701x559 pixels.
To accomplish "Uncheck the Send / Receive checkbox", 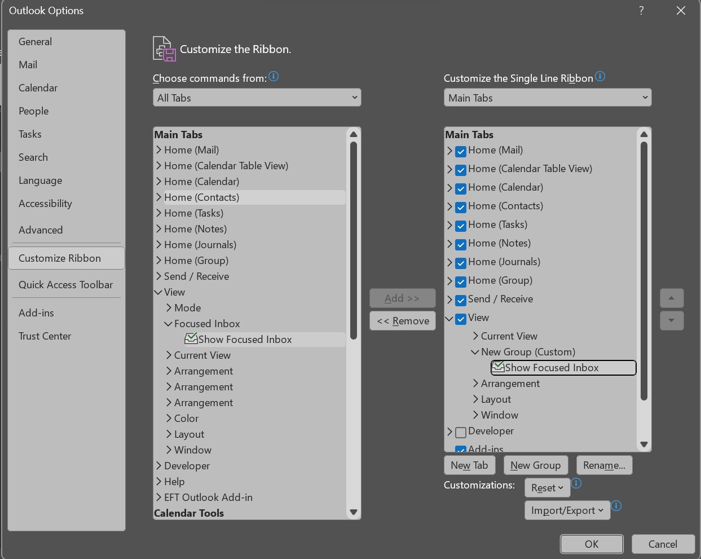I will [461, 300].
